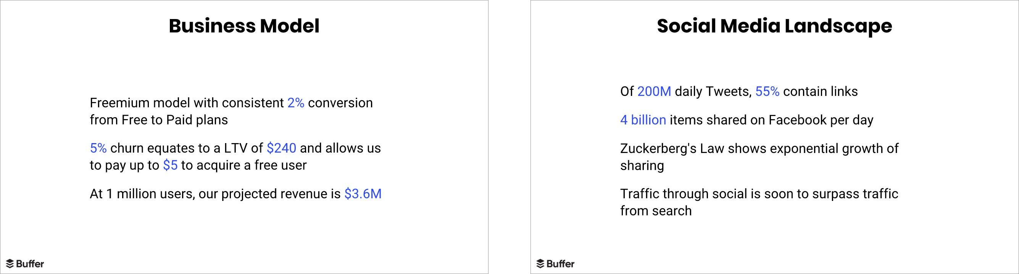Click the items shared on Facebook line
The image size is (1019, 274).
pyautogui.click(x=747, y=120)
